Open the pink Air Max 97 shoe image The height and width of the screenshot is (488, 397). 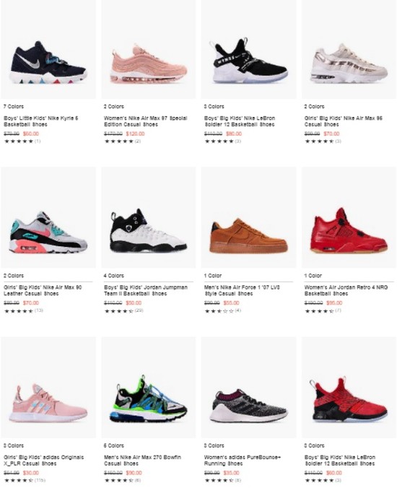149,50
